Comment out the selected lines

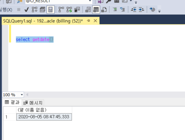115,10
